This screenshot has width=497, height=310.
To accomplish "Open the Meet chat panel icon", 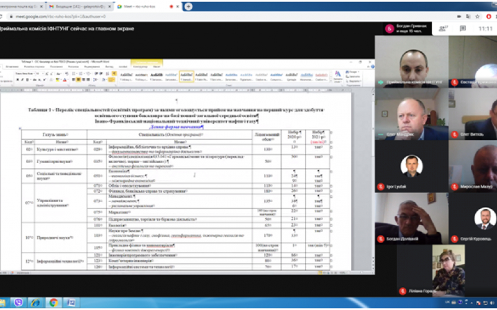I will [463, 29].
